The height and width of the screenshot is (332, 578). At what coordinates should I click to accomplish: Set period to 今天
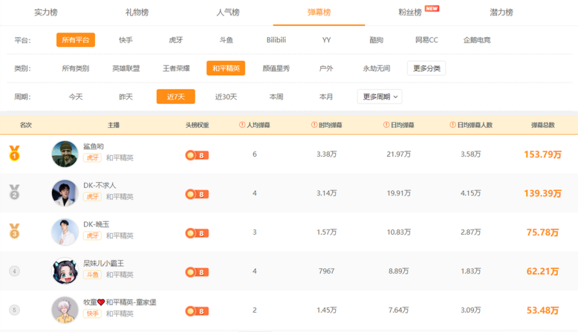76,97
